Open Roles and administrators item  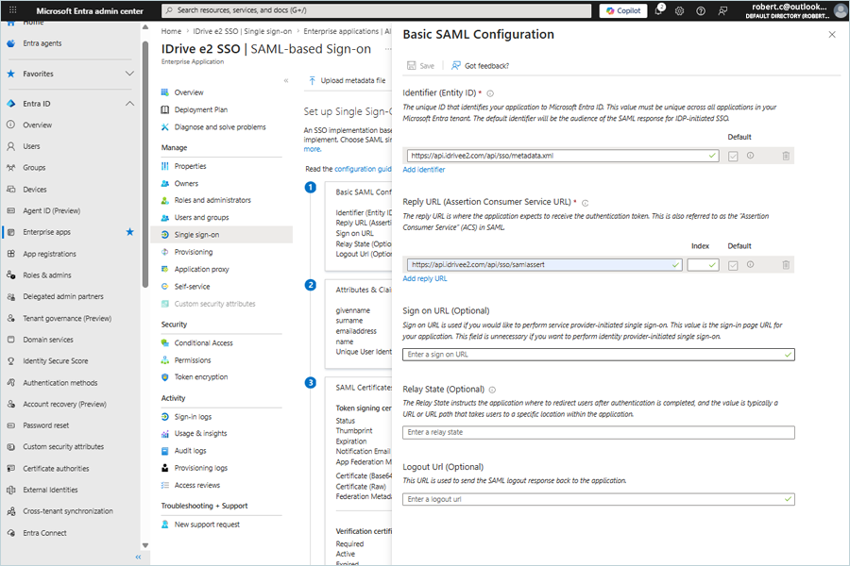pos(212,200)
